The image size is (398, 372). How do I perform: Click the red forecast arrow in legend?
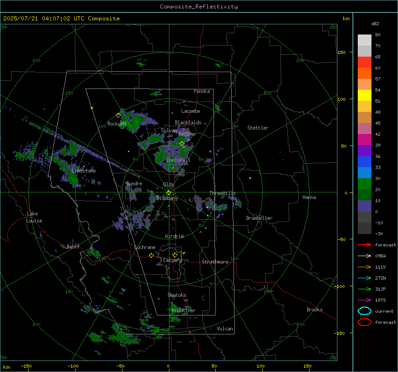(364, 245)
